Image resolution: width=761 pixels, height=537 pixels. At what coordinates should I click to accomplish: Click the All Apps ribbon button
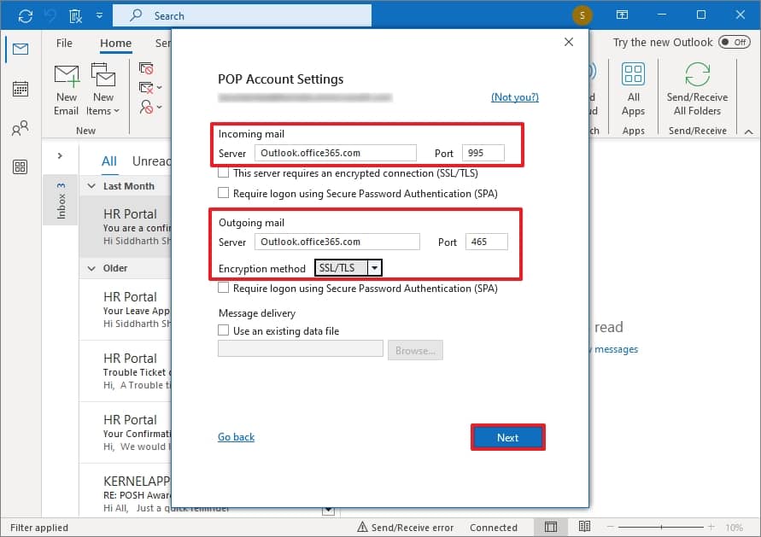tap(634, 90)
